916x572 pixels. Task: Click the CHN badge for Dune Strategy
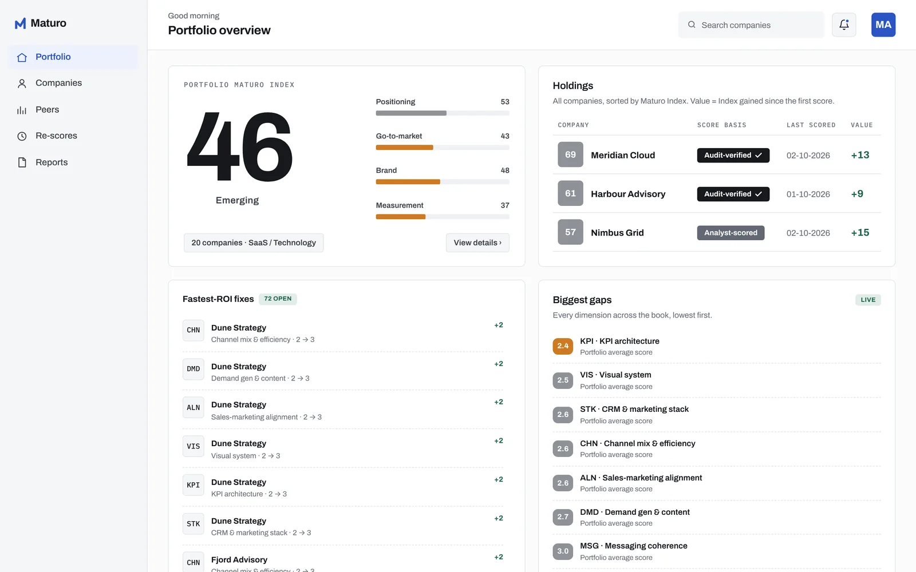[x=194, y=330]
